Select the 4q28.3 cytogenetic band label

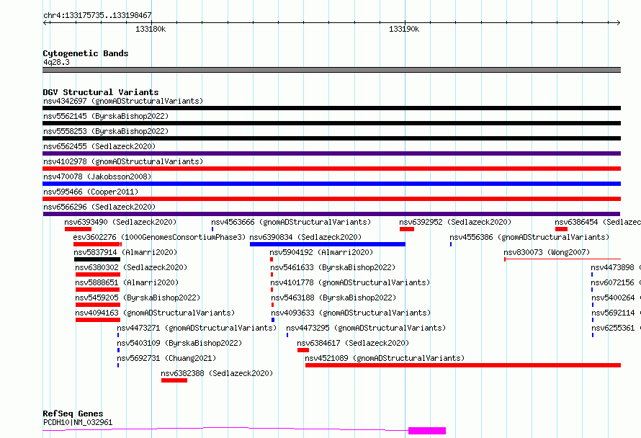[56, 62]
